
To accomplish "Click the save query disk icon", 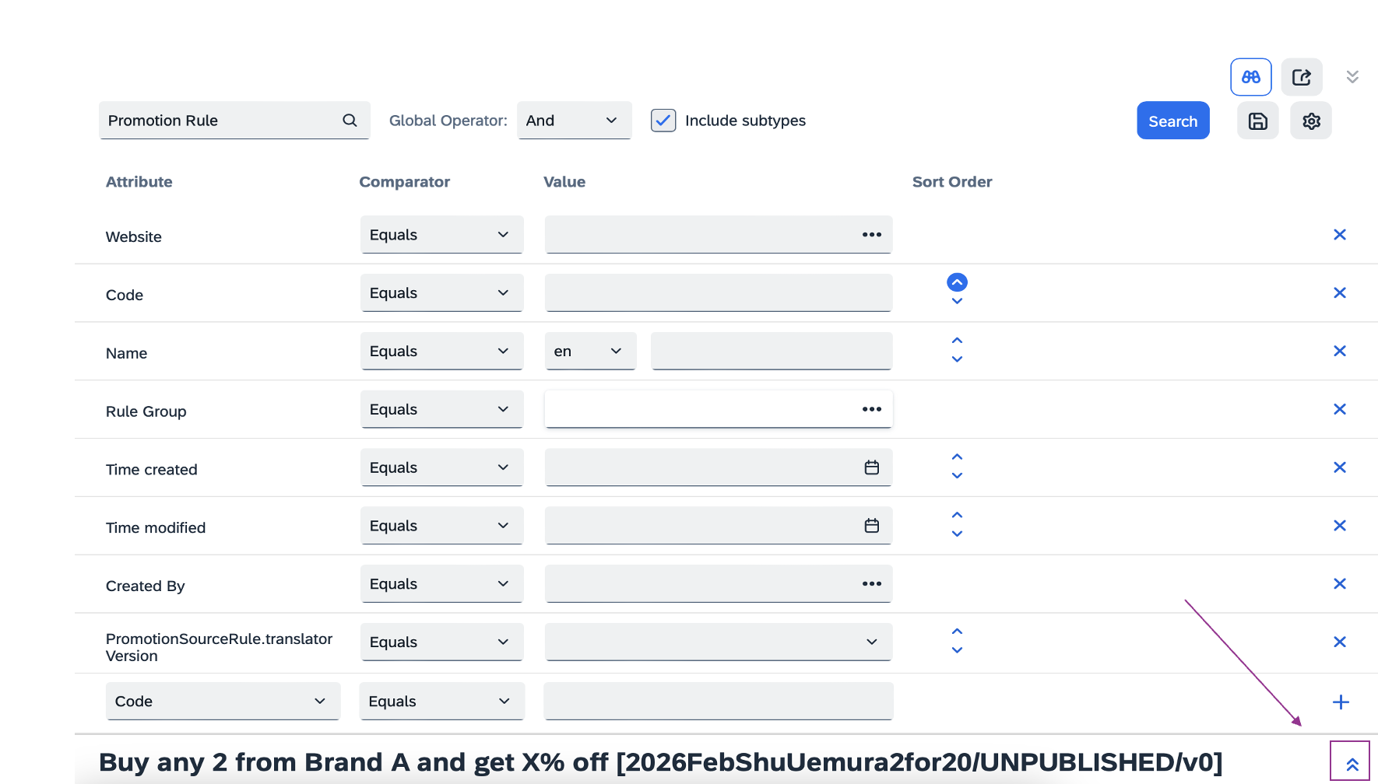I will click(1257, 121).
